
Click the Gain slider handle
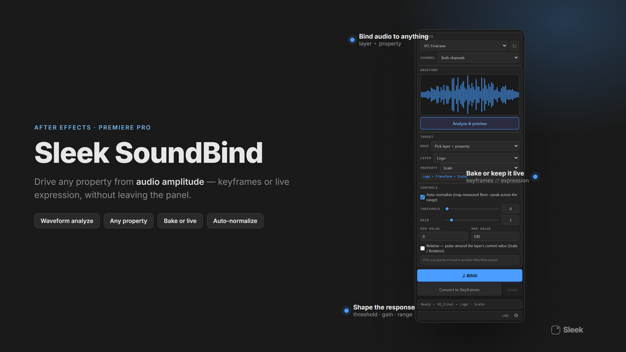452,220
